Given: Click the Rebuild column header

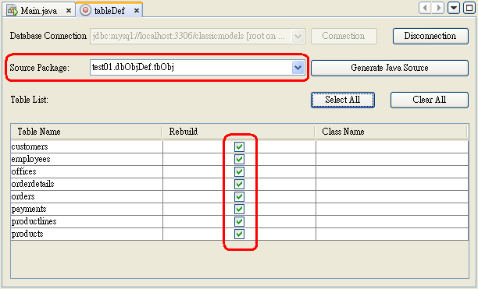Looking at the screenshot, I should (238, 132).
